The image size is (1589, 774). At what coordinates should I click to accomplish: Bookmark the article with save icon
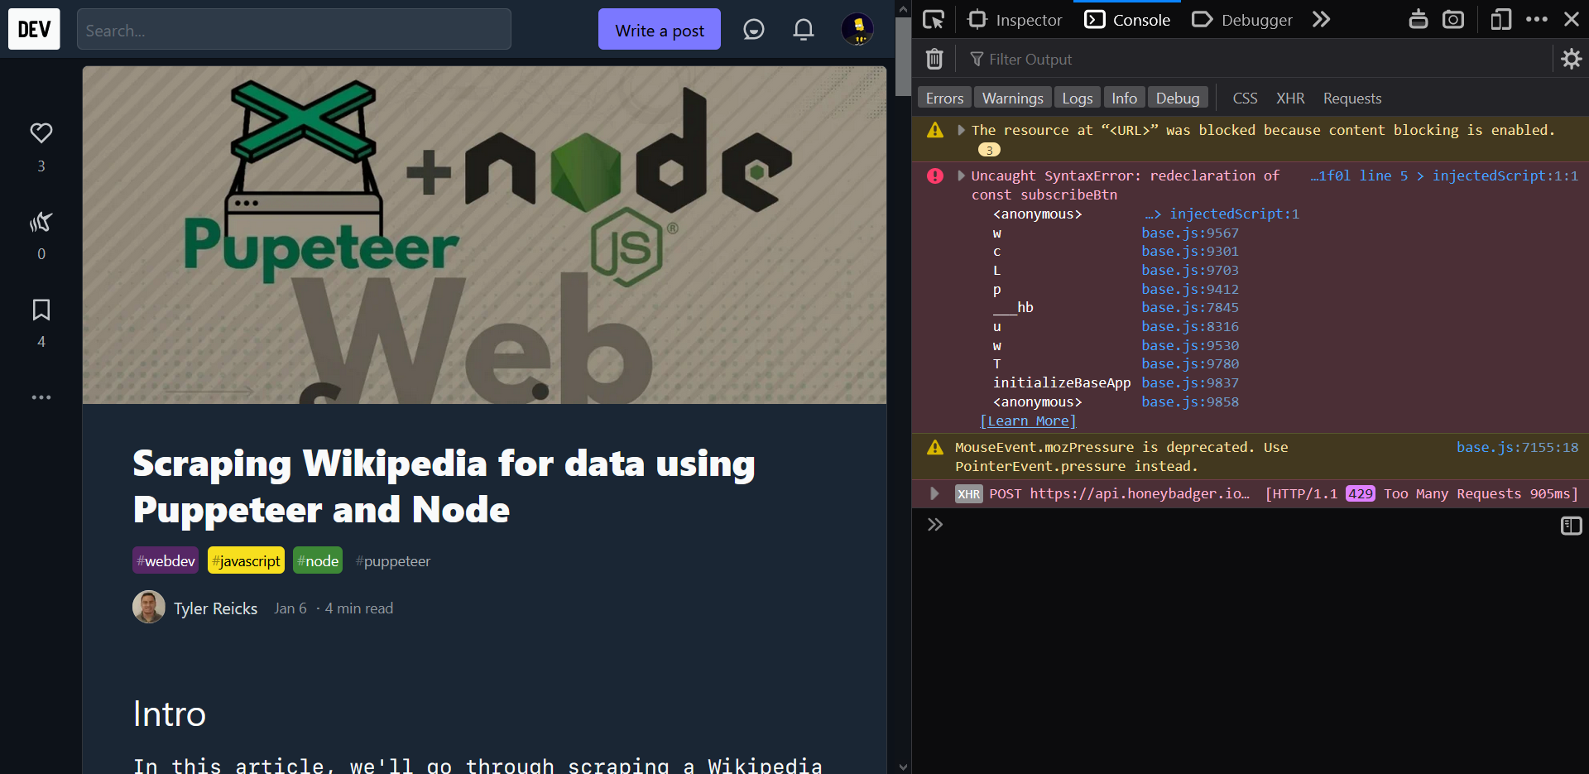click(41, 310)
